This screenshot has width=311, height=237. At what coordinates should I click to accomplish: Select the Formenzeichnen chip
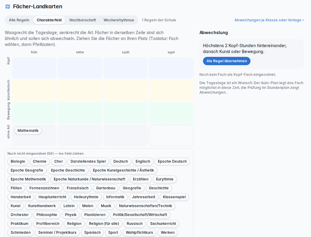tap(44, 188)
